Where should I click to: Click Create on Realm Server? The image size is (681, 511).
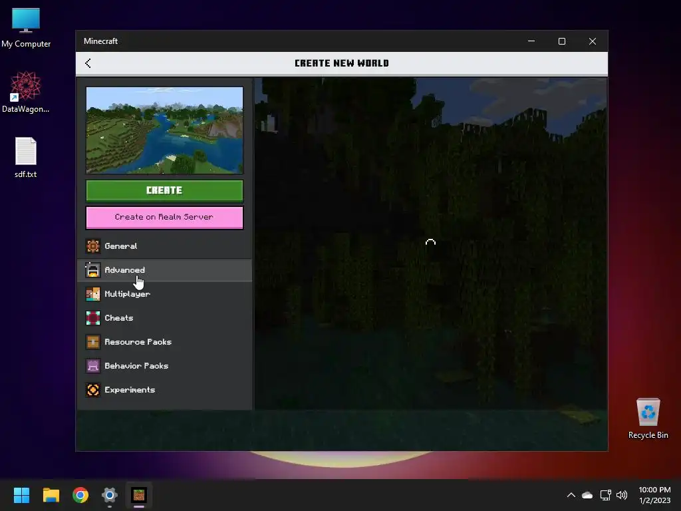pos(165,217)
